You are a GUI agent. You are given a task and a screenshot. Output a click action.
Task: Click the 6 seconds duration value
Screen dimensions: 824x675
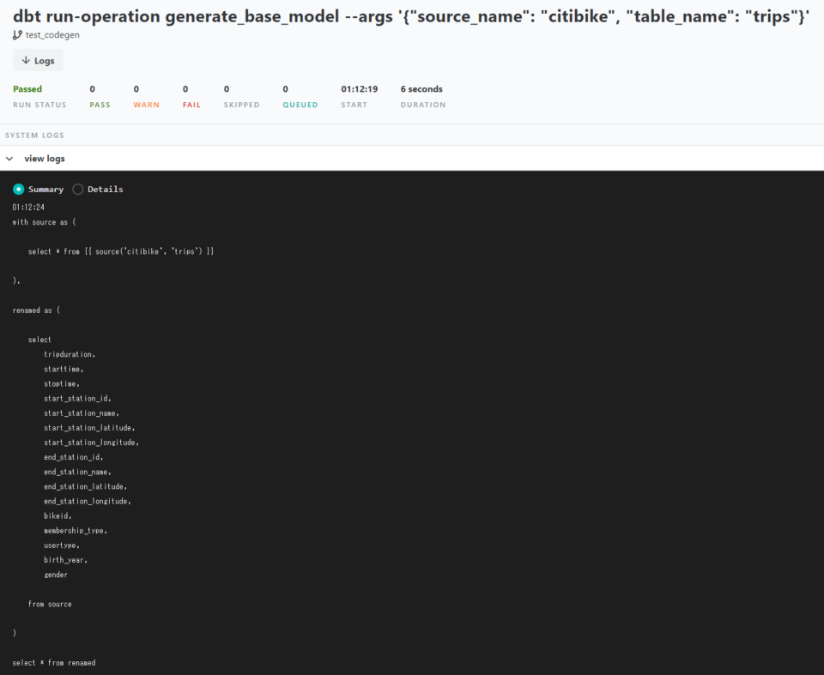421,89
